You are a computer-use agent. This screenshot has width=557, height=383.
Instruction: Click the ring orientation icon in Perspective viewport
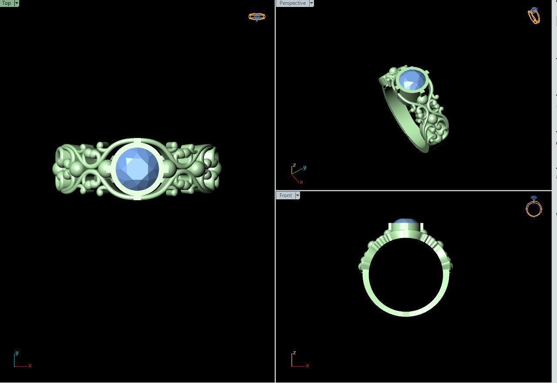(x=534, y=16)
